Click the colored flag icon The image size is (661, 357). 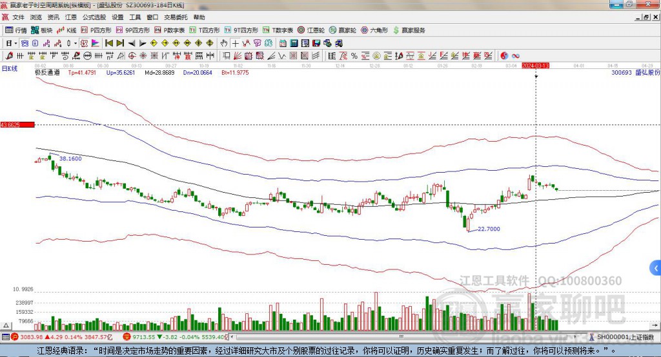pos(96,43)
